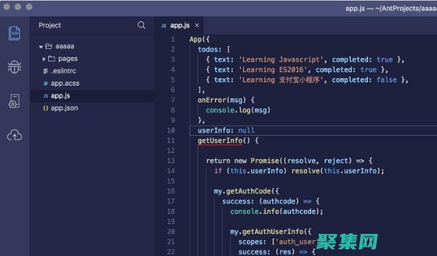Click 'Learning ES2016' string on line 4

click(273, 70)
